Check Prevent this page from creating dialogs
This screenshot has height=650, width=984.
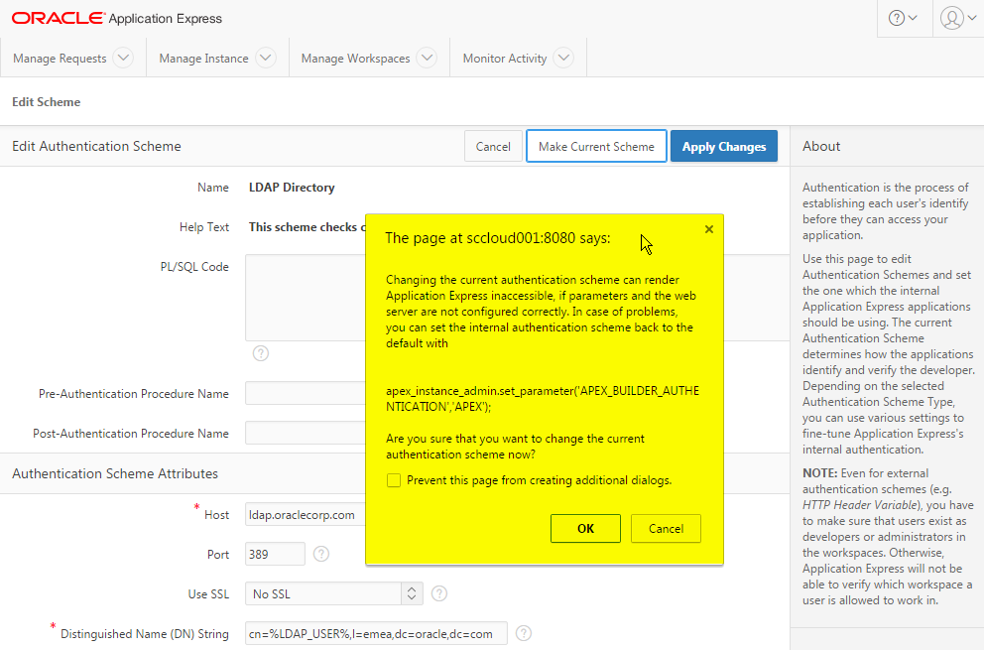[x=394, y=480]
